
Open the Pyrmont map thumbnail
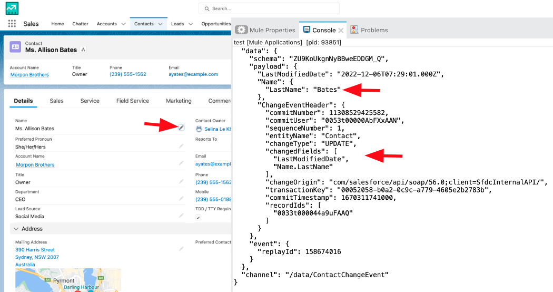68,280
